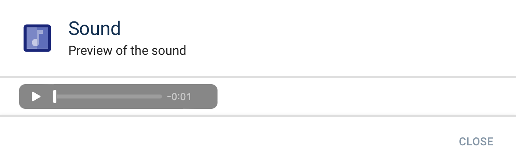Click the middle of the audio progress track

click(108, 97)
